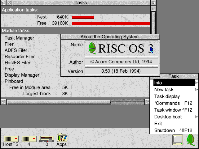This screenshot has height=149, width=199.
Task: Click the Acorn Computers Ltd author field
Action: point(122,62)
